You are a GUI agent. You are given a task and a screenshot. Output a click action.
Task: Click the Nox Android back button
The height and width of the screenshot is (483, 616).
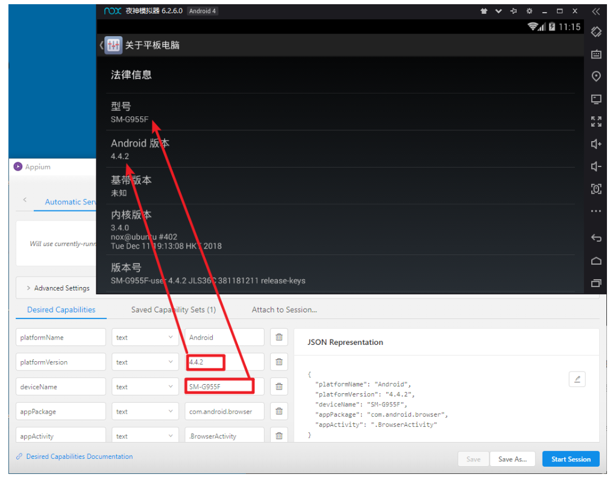596,238
